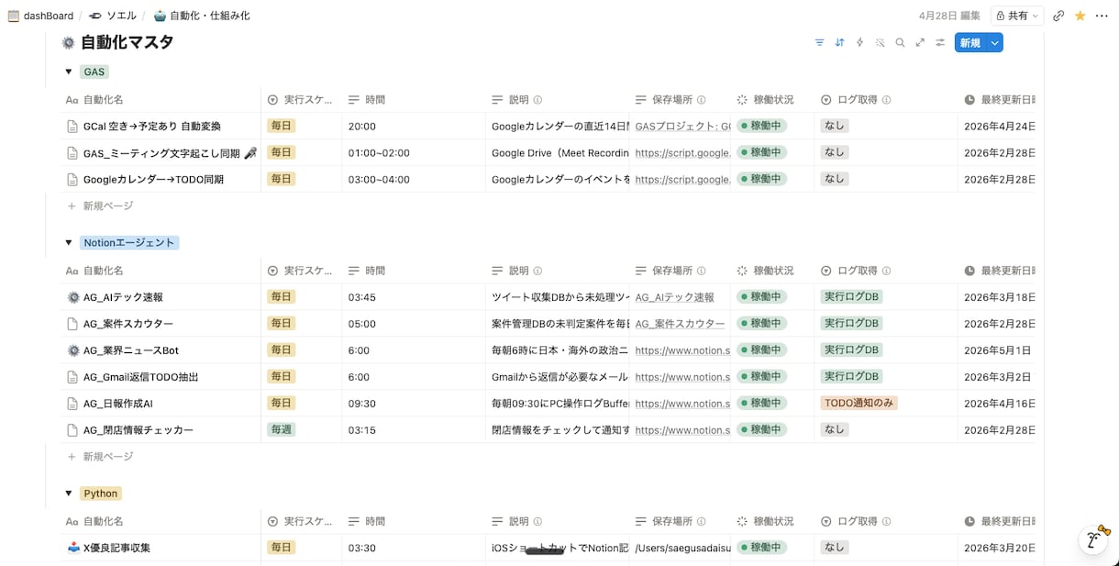Open the Googleカレンダー→TODO同期 page

click(153, 180)
